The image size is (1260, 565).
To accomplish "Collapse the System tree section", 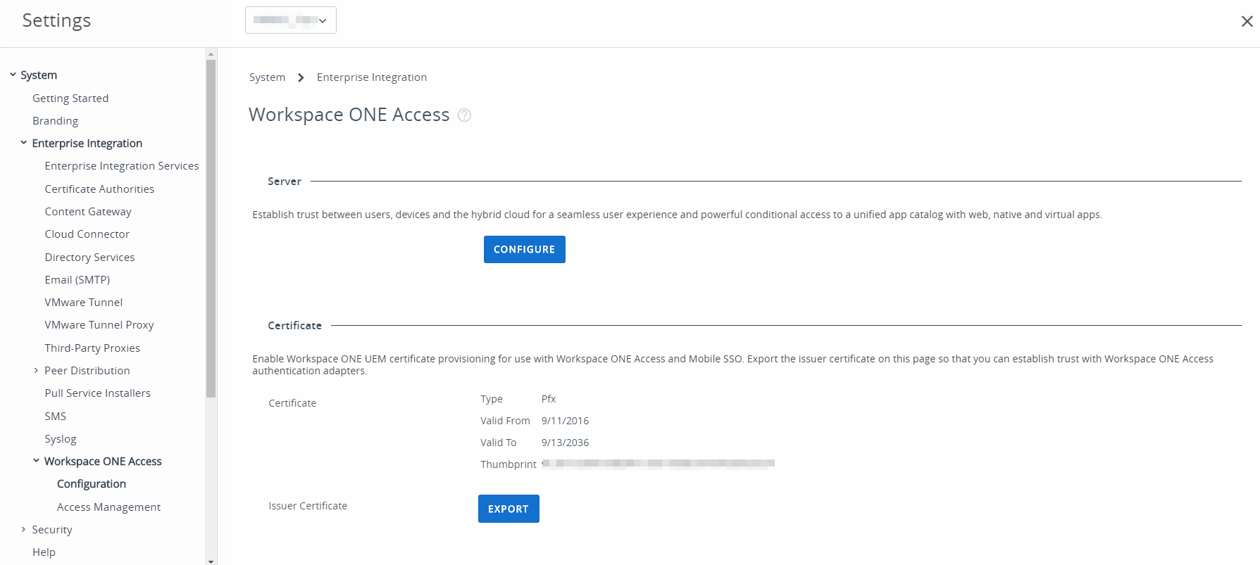I will click(x=13, y=75).
